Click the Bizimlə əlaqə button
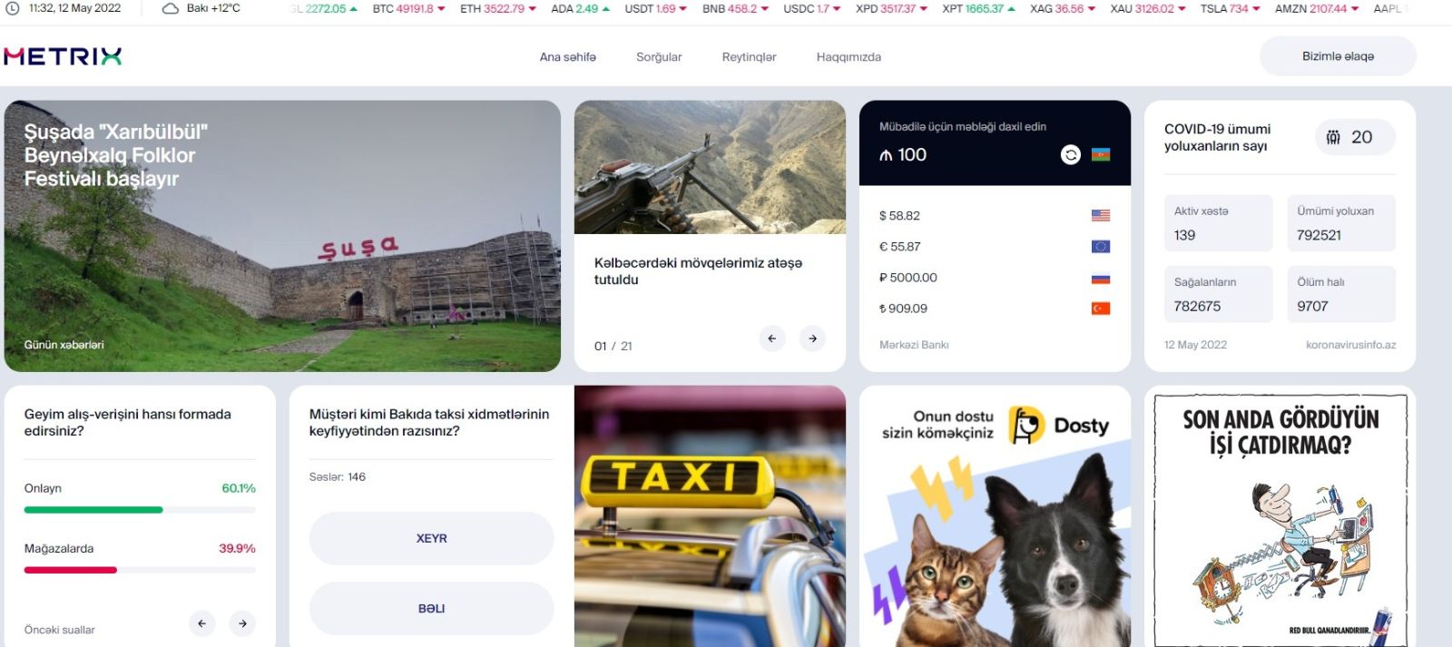This screenshot has width=1452, height=647. point(1338,56)
